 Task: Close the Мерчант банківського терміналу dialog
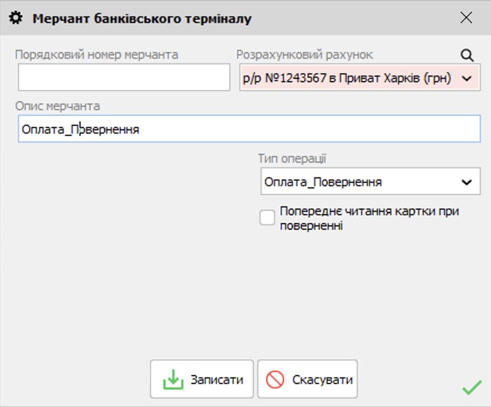click(466, 18)
